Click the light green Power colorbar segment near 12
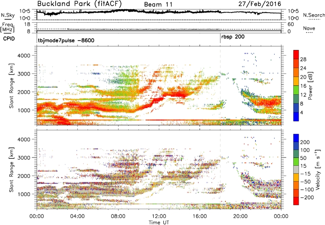 (296, 90)
